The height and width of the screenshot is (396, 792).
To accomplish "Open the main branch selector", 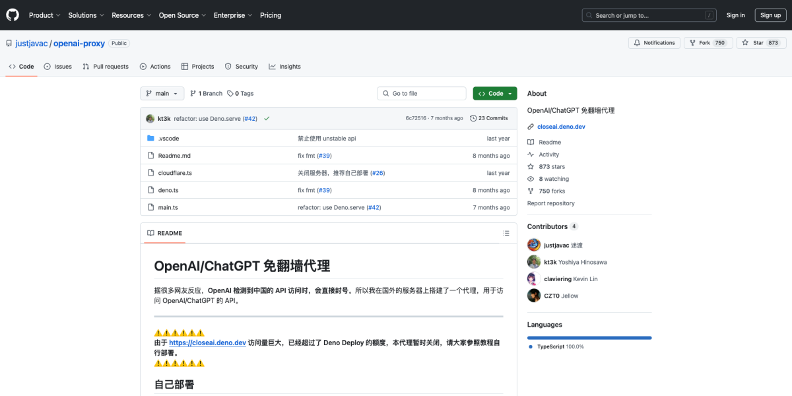I will 162,93.
